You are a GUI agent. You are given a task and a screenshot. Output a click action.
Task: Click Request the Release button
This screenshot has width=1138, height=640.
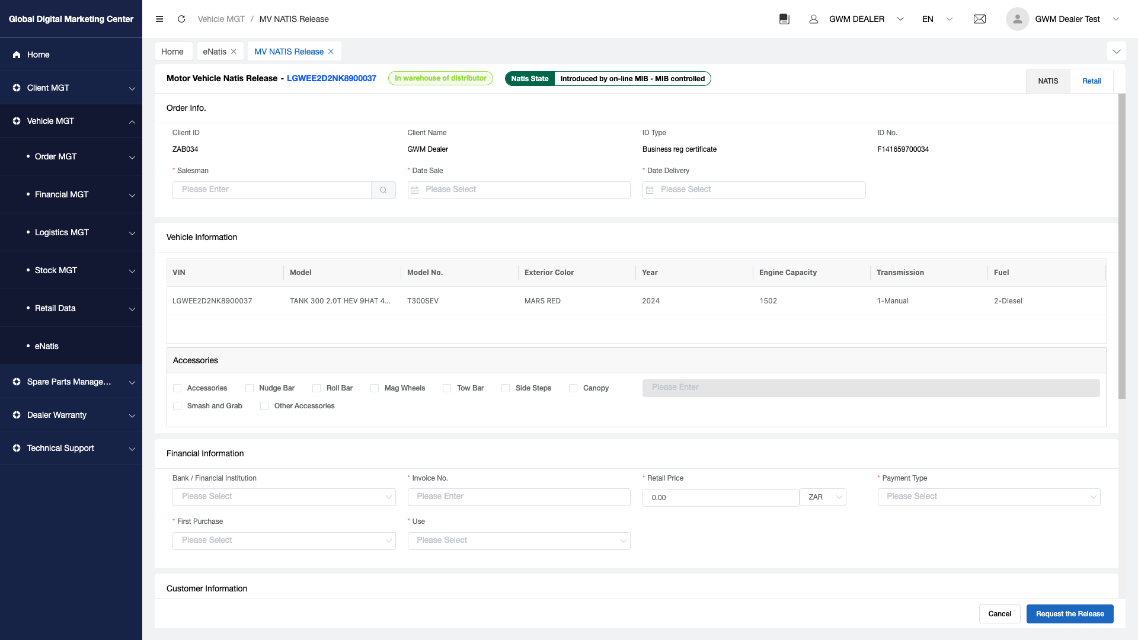click(x=1069, y=614)
